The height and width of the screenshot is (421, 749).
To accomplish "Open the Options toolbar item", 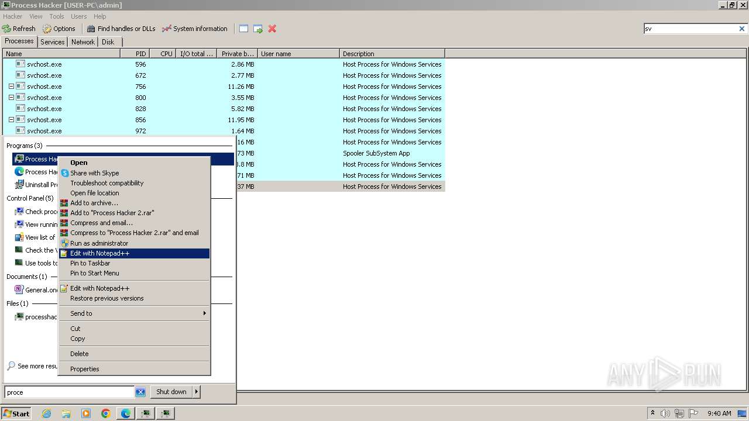I will click(59, 29).
